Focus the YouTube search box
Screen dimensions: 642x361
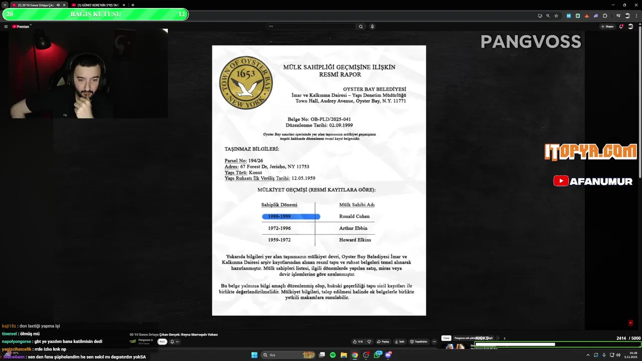click(x=311, y=26)
